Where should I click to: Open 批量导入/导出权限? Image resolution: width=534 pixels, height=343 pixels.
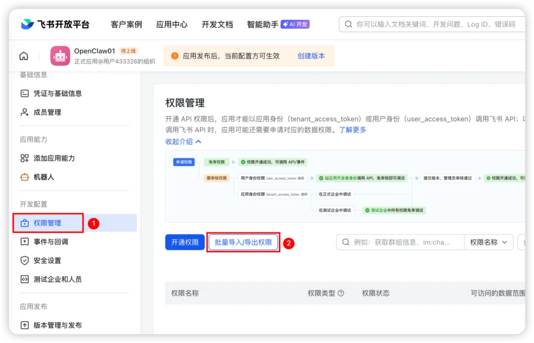[x=243, y=242]
